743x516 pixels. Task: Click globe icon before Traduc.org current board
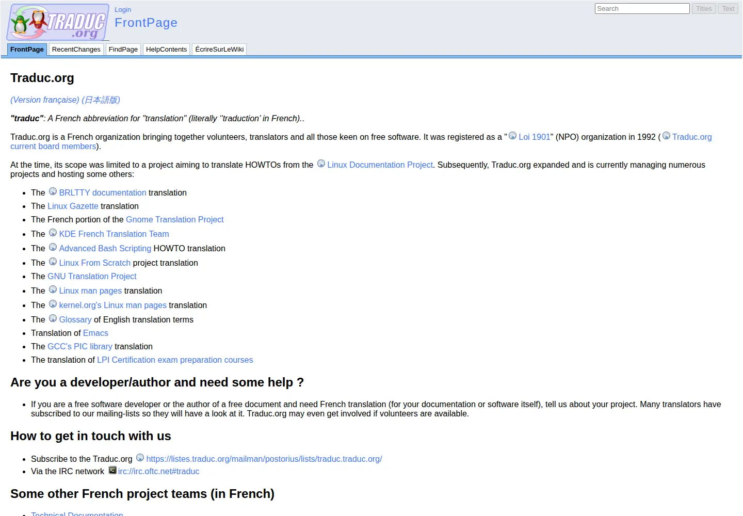(666, 136)
